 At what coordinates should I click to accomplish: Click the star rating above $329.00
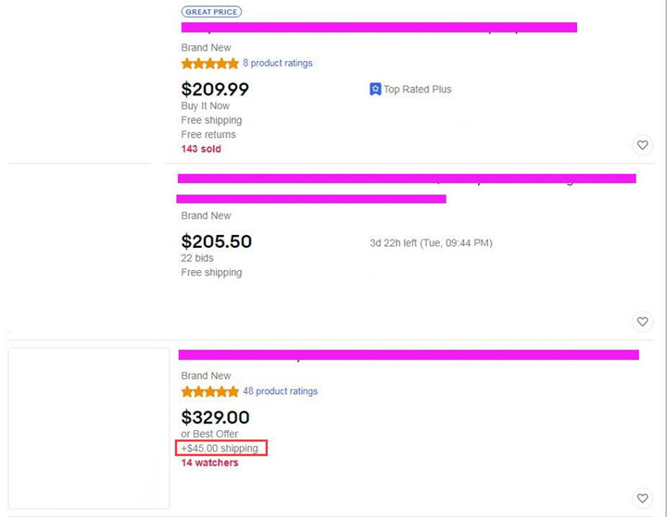209,392
